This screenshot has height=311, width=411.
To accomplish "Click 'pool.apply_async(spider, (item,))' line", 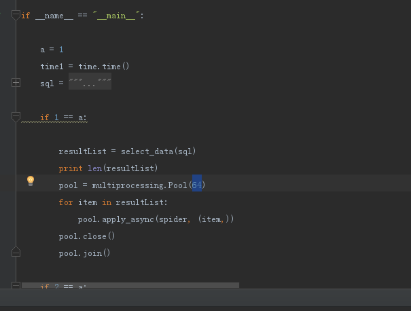I will [156, 219].
